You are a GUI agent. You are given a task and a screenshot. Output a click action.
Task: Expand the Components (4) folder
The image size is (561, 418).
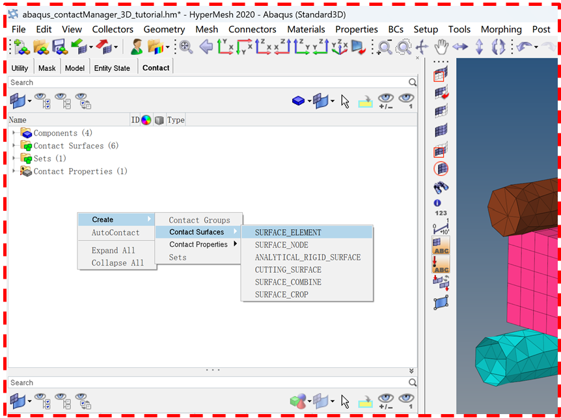coord(14,133)
